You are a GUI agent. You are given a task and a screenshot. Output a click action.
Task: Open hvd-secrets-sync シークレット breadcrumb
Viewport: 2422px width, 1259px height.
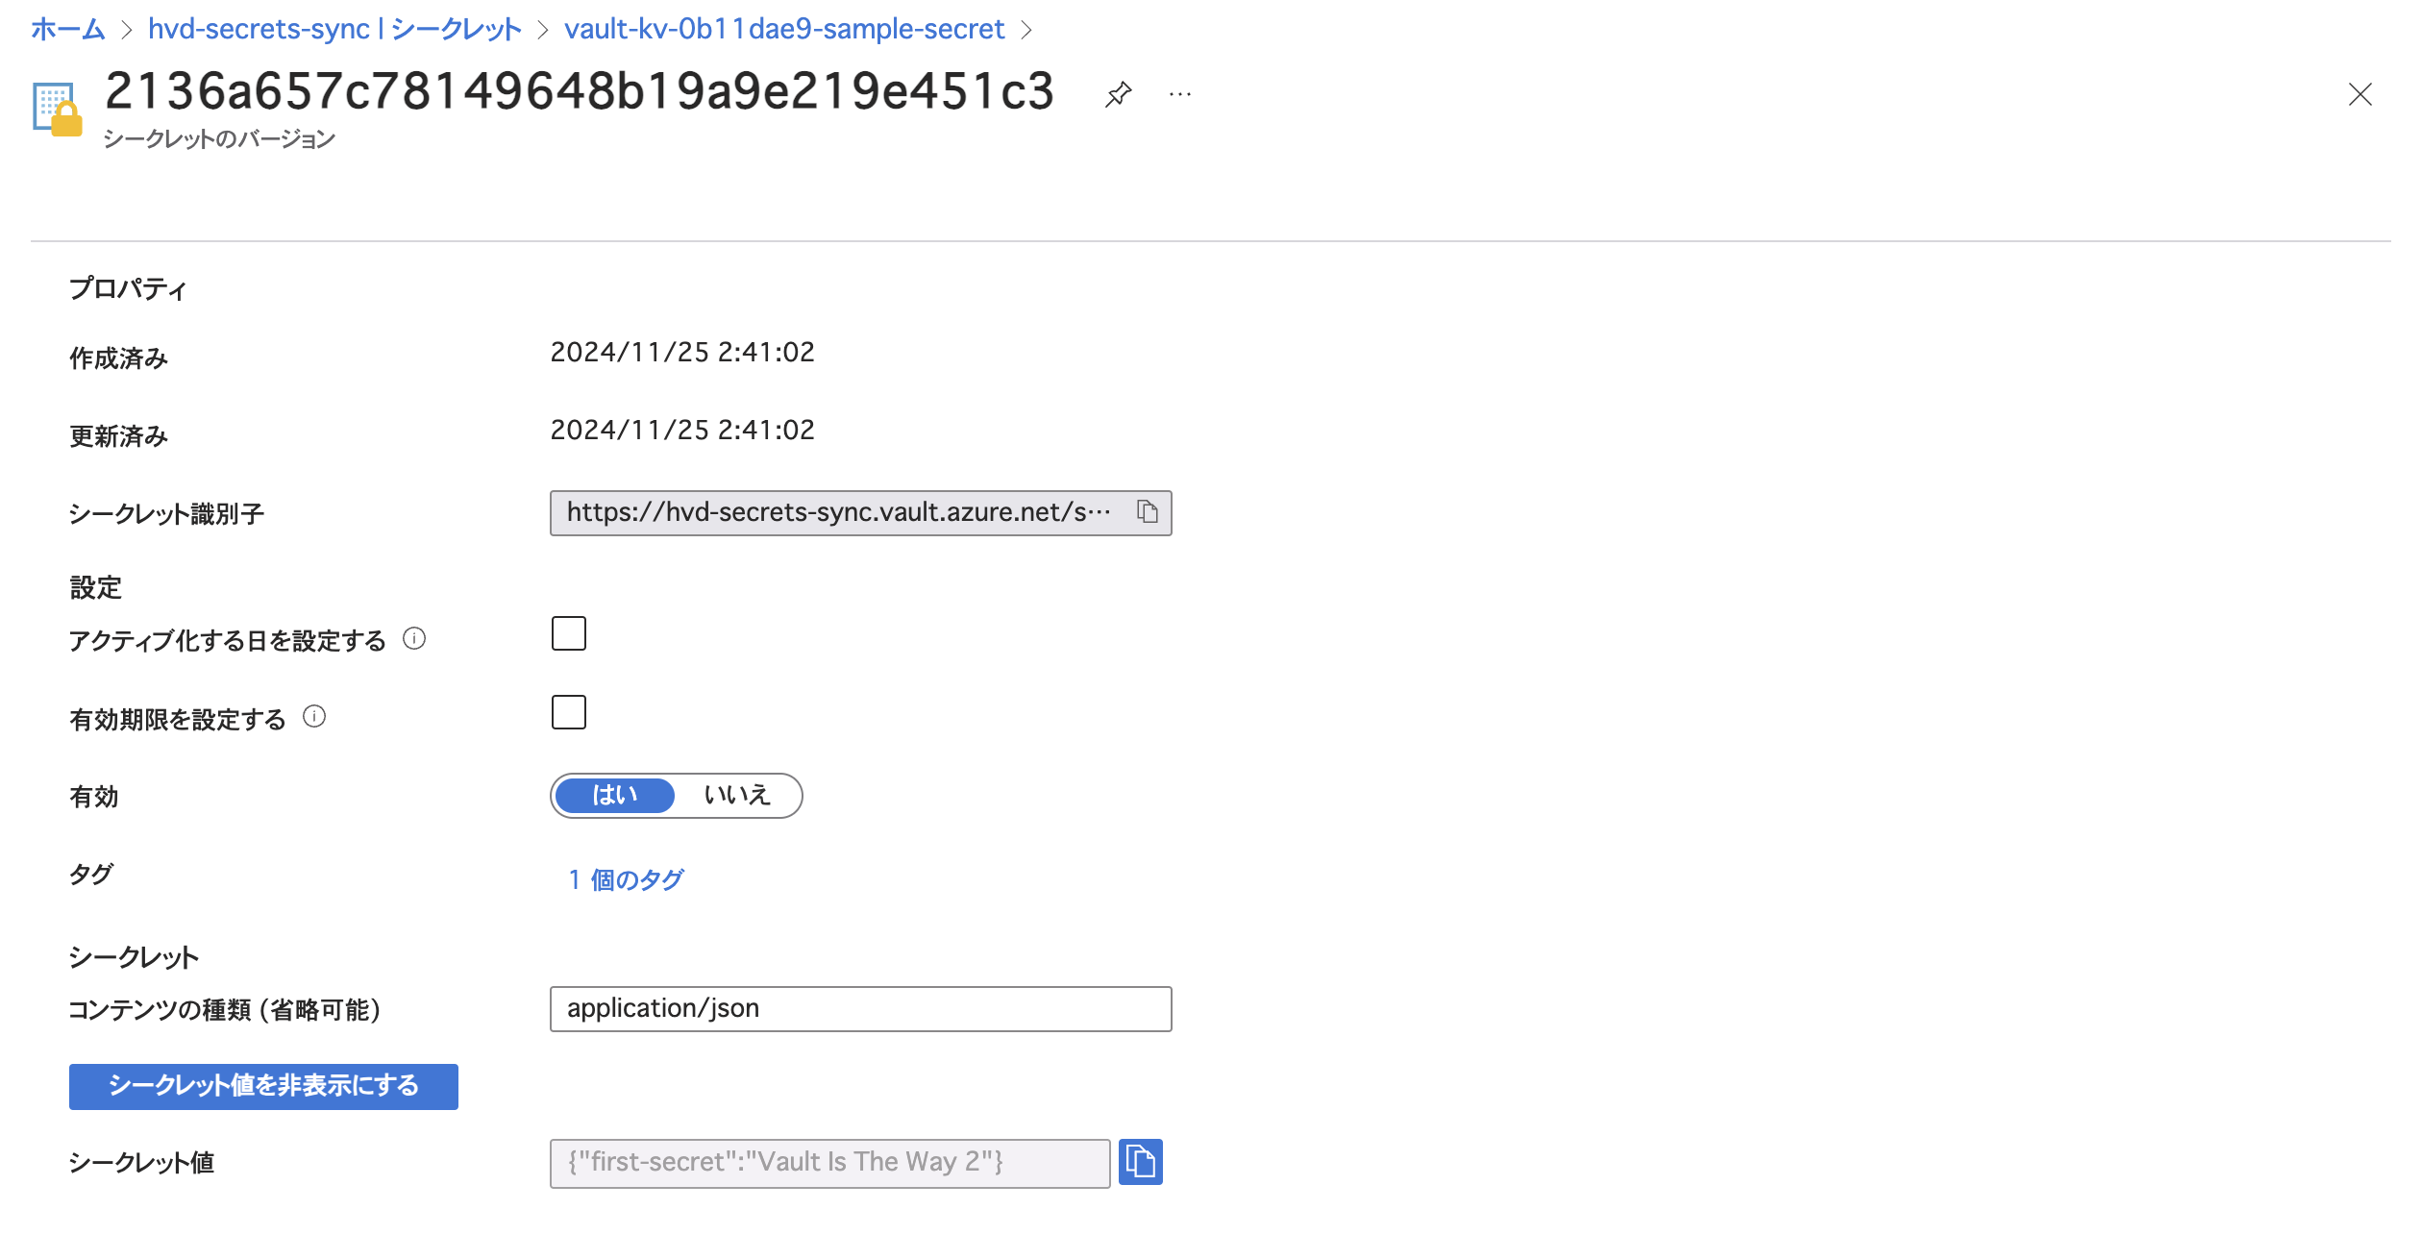click(334, 29)
